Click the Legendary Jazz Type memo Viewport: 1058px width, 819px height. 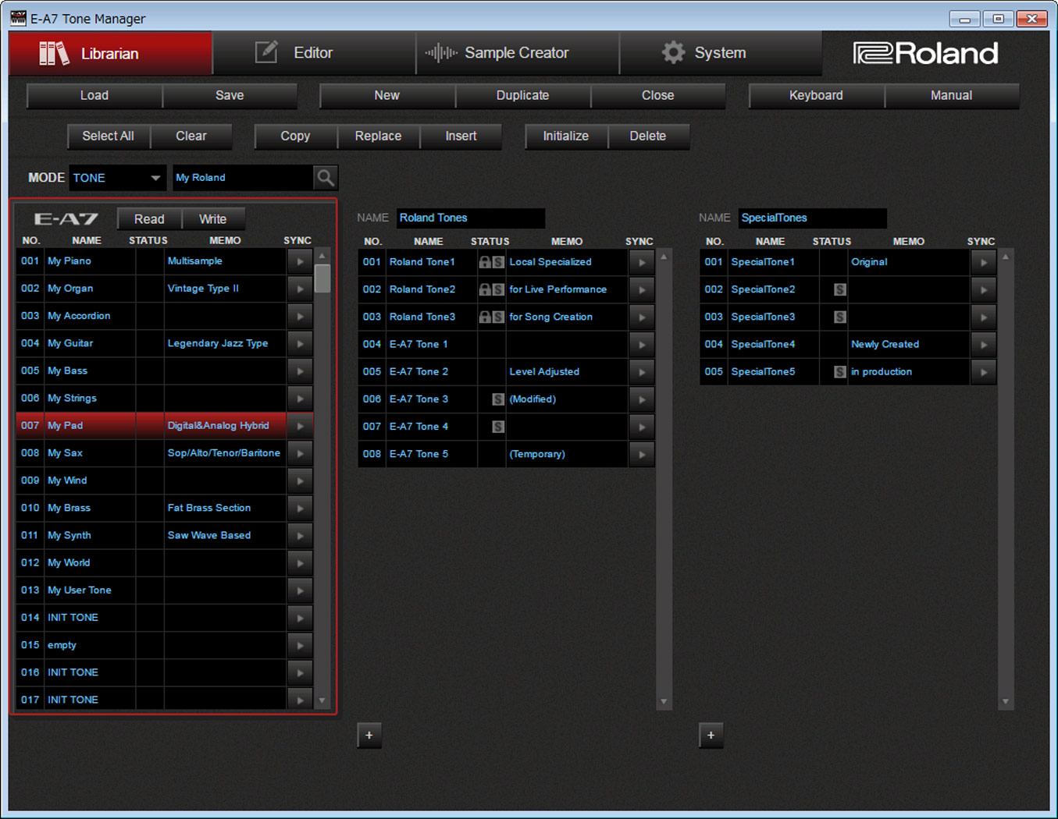(218, 343)
